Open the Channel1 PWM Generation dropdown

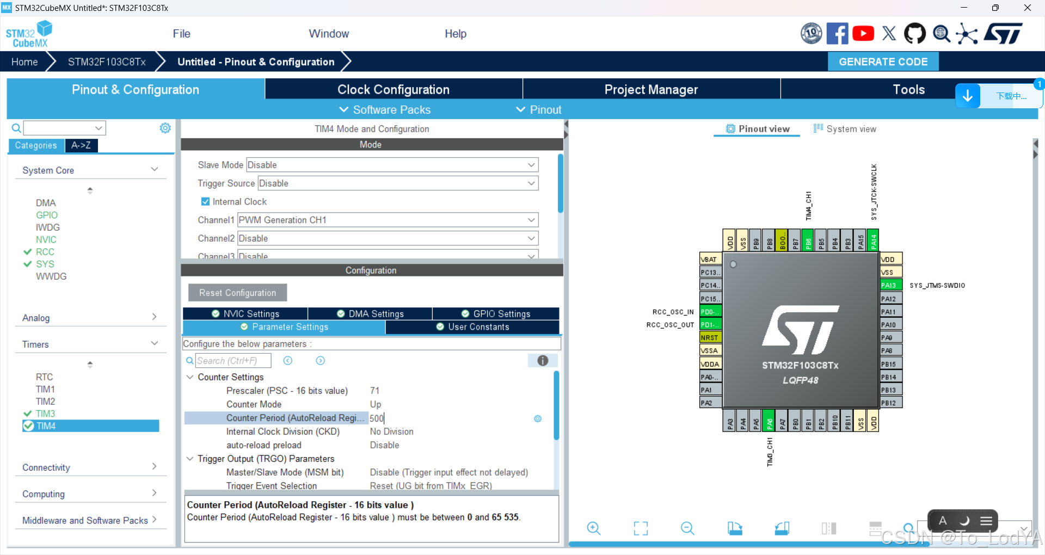(x=388, y=220)
